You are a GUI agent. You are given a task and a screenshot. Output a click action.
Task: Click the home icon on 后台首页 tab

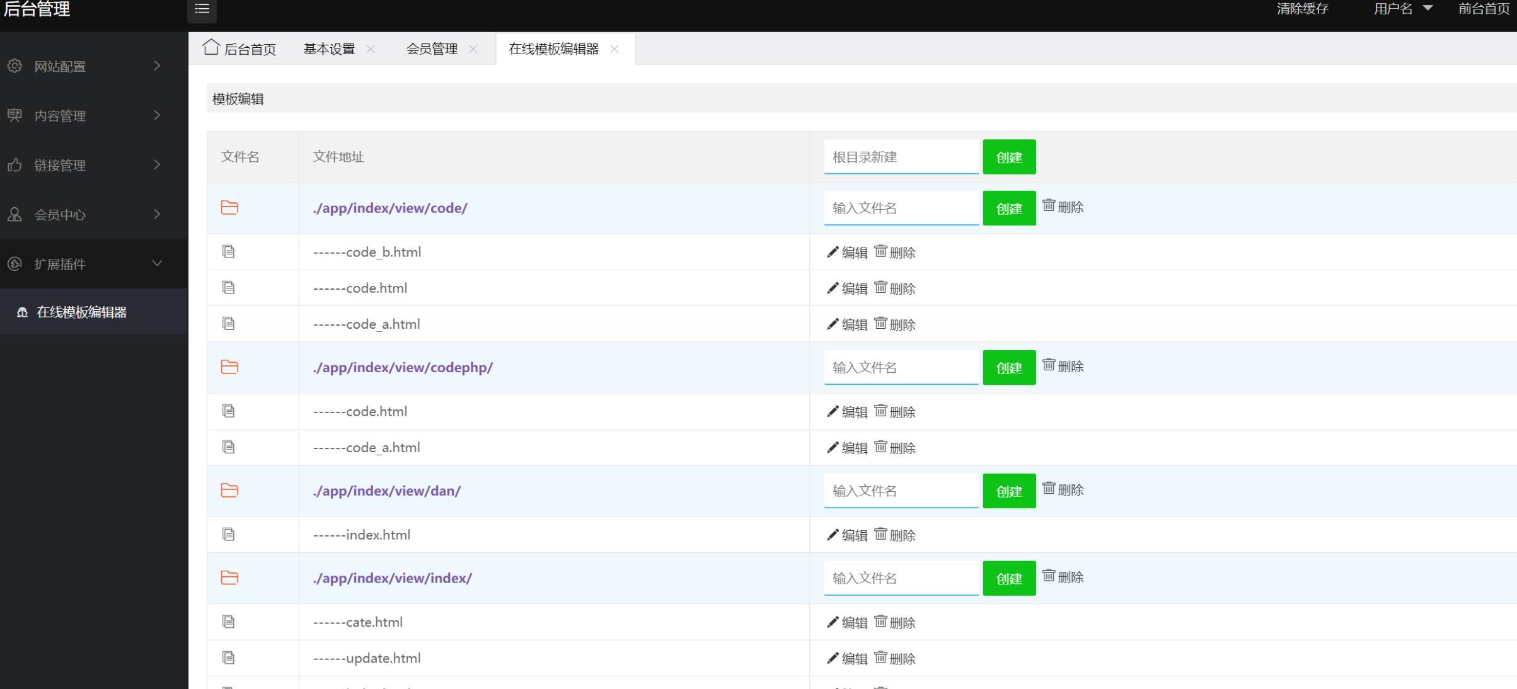(x=211, y=47)
